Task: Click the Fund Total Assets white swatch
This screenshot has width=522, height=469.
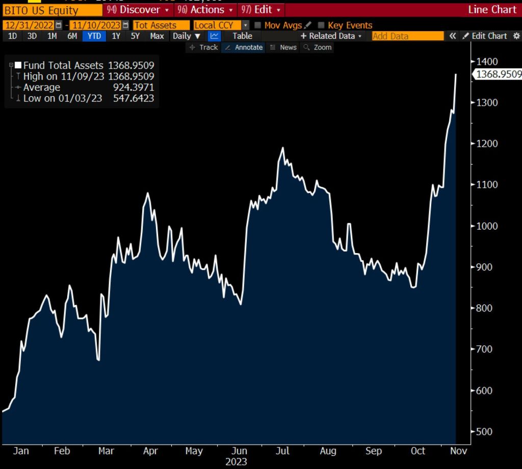Action: [18, 65]
